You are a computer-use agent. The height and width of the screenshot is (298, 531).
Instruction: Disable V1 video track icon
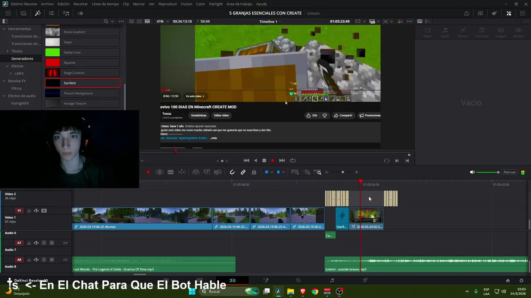click(44, 211)
